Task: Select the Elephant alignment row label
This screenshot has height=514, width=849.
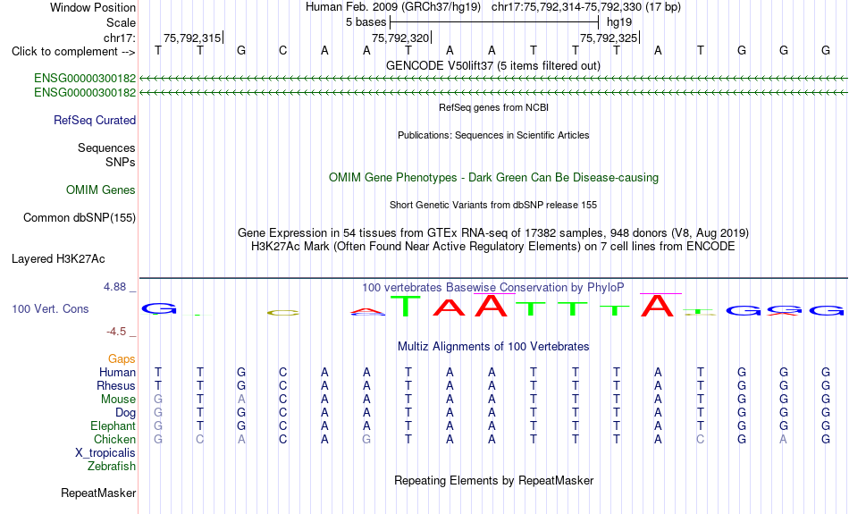Action: 113,426
